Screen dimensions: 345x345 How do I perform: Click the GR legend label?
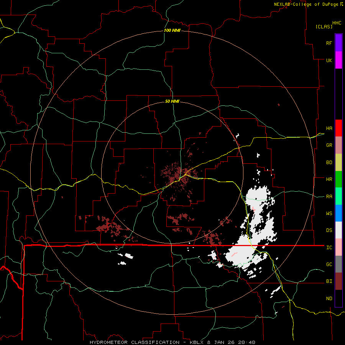tap(329, 145)
